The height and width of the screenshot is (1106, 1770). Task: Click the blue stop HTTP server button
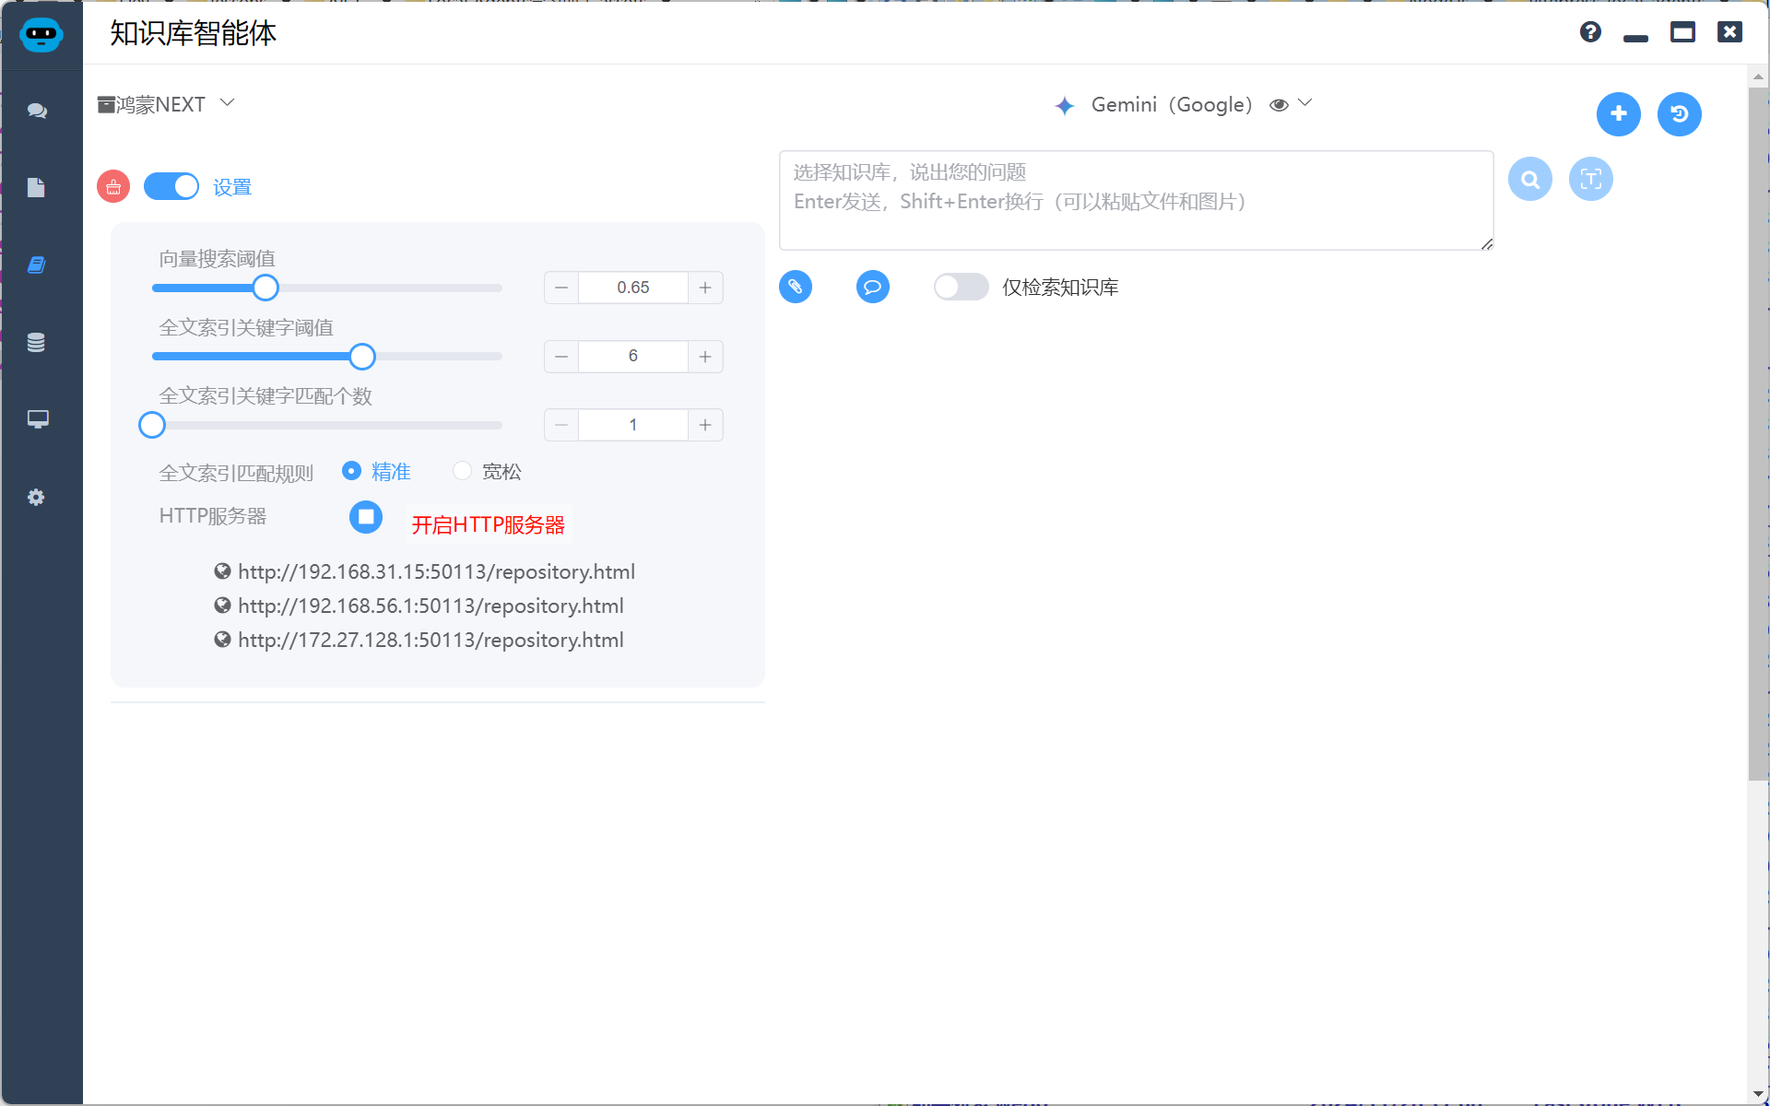[x=366, y=517]
